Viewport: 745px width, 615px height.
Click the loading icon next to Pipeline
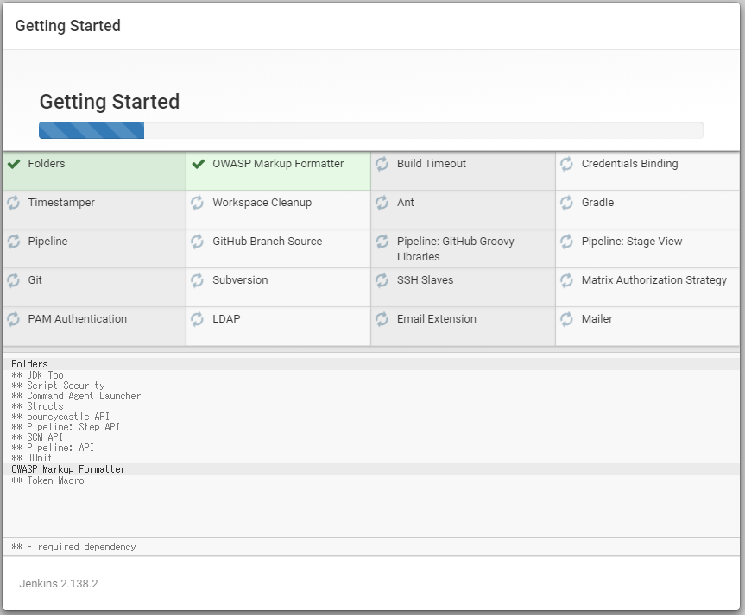[13, 241]
